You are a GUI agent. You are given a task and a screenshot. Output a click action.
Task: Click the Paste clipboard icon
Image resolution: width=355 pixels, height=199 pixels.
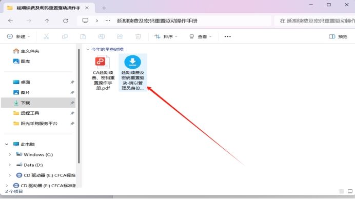click(x=83, y=36)
